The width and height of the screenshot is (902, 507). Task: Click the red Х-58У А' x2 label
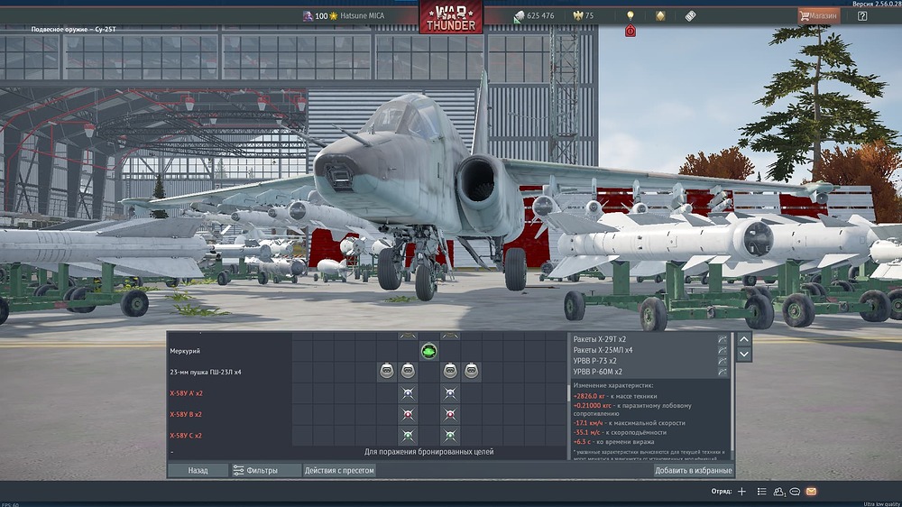[186, 393]
